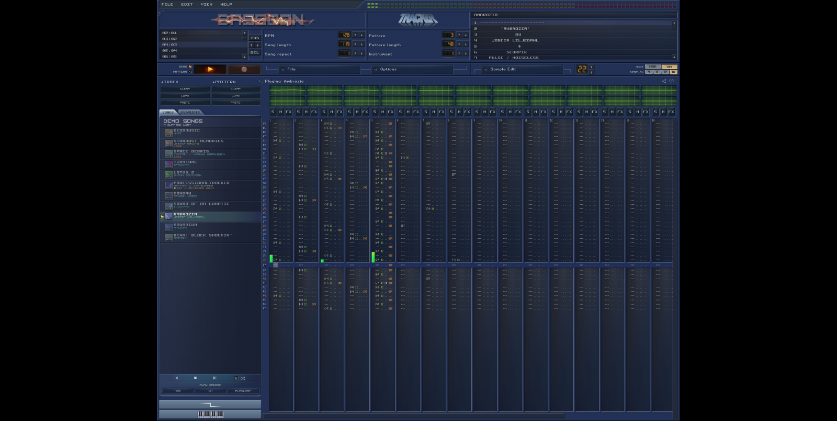The image size is (837, 421).
Task: Click the share icon above the scopes
Action: tap(664, 81)
